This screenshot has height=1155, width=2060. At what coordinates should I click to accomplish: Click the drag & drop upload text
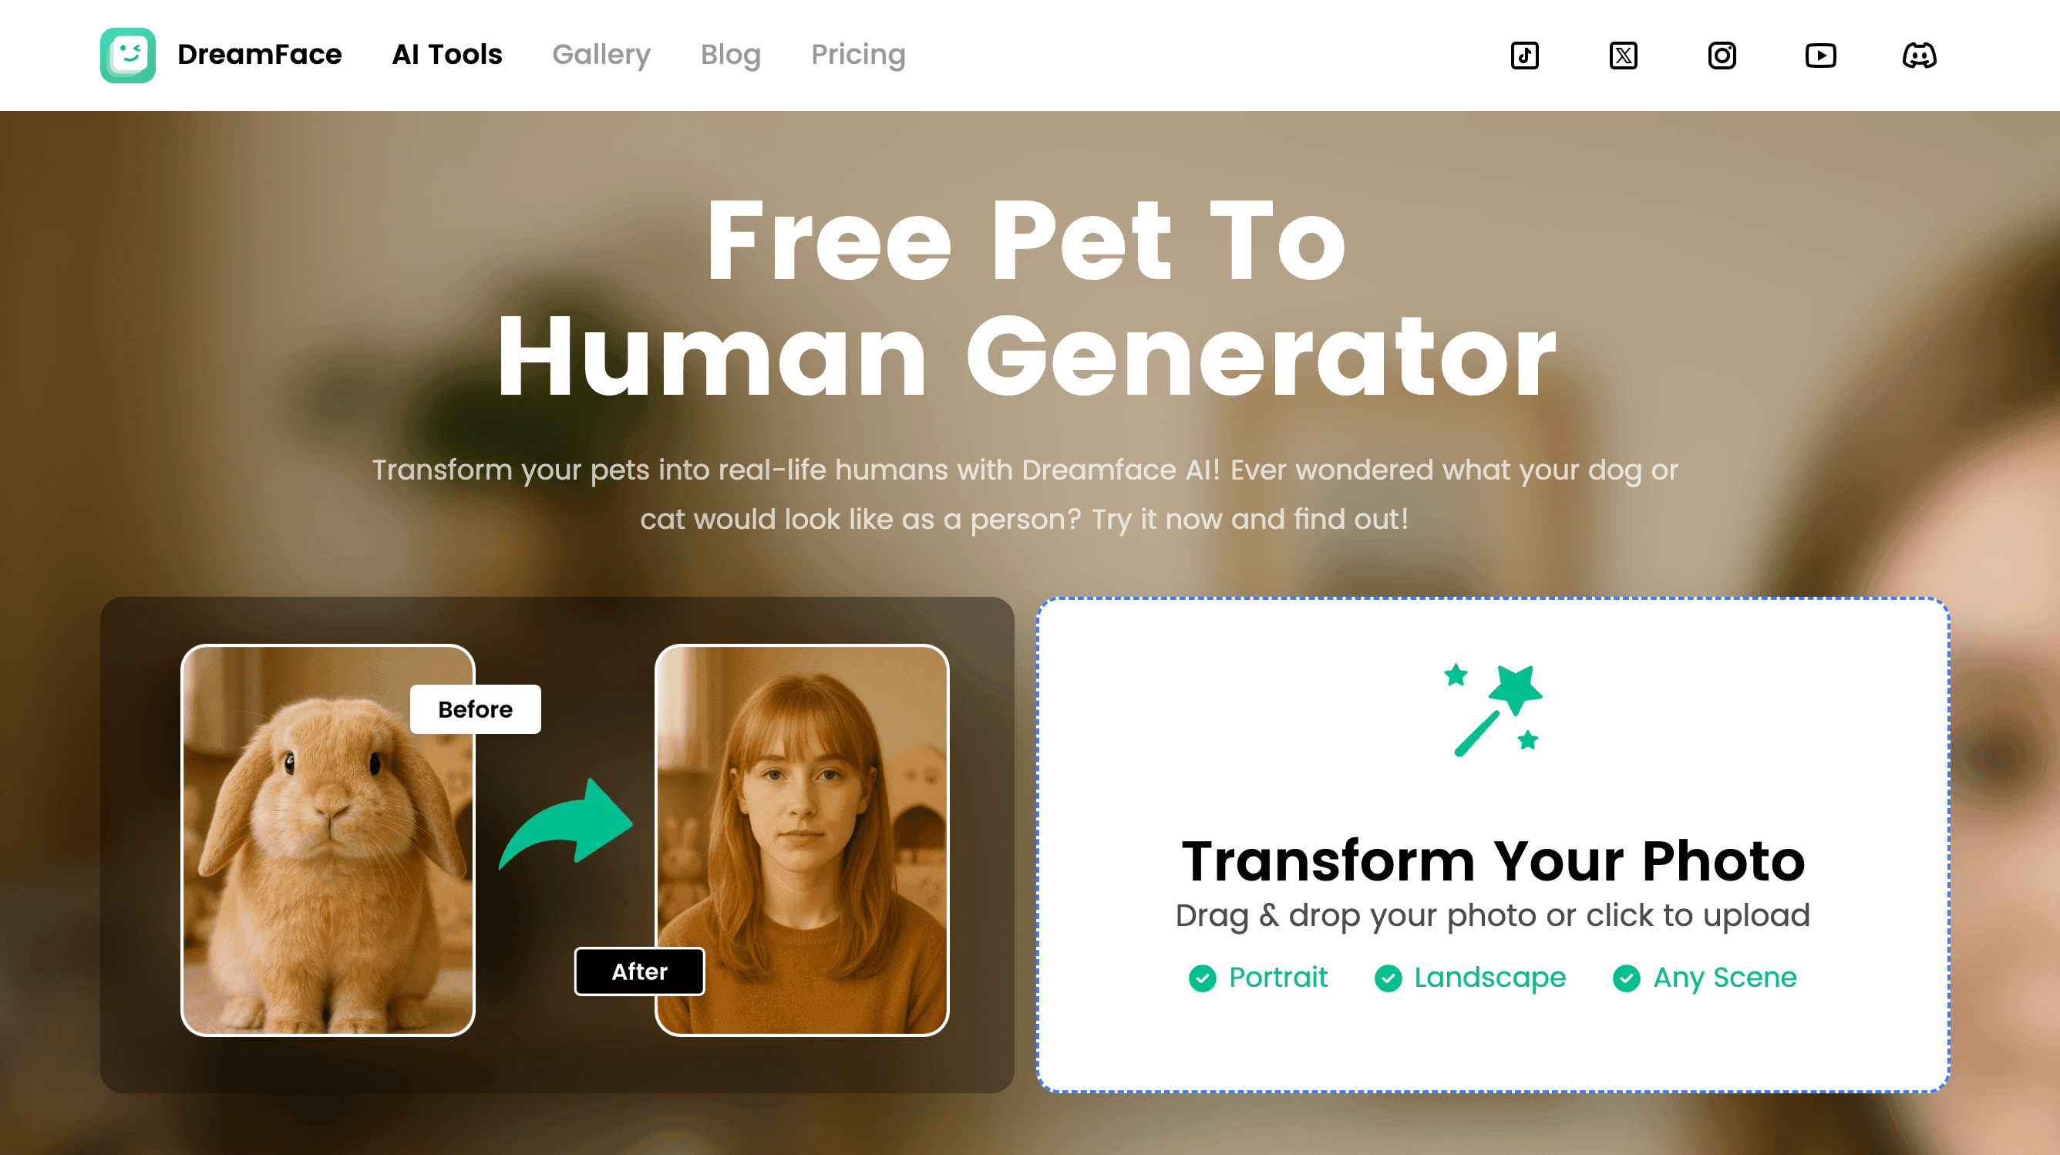pos(1493,915)
